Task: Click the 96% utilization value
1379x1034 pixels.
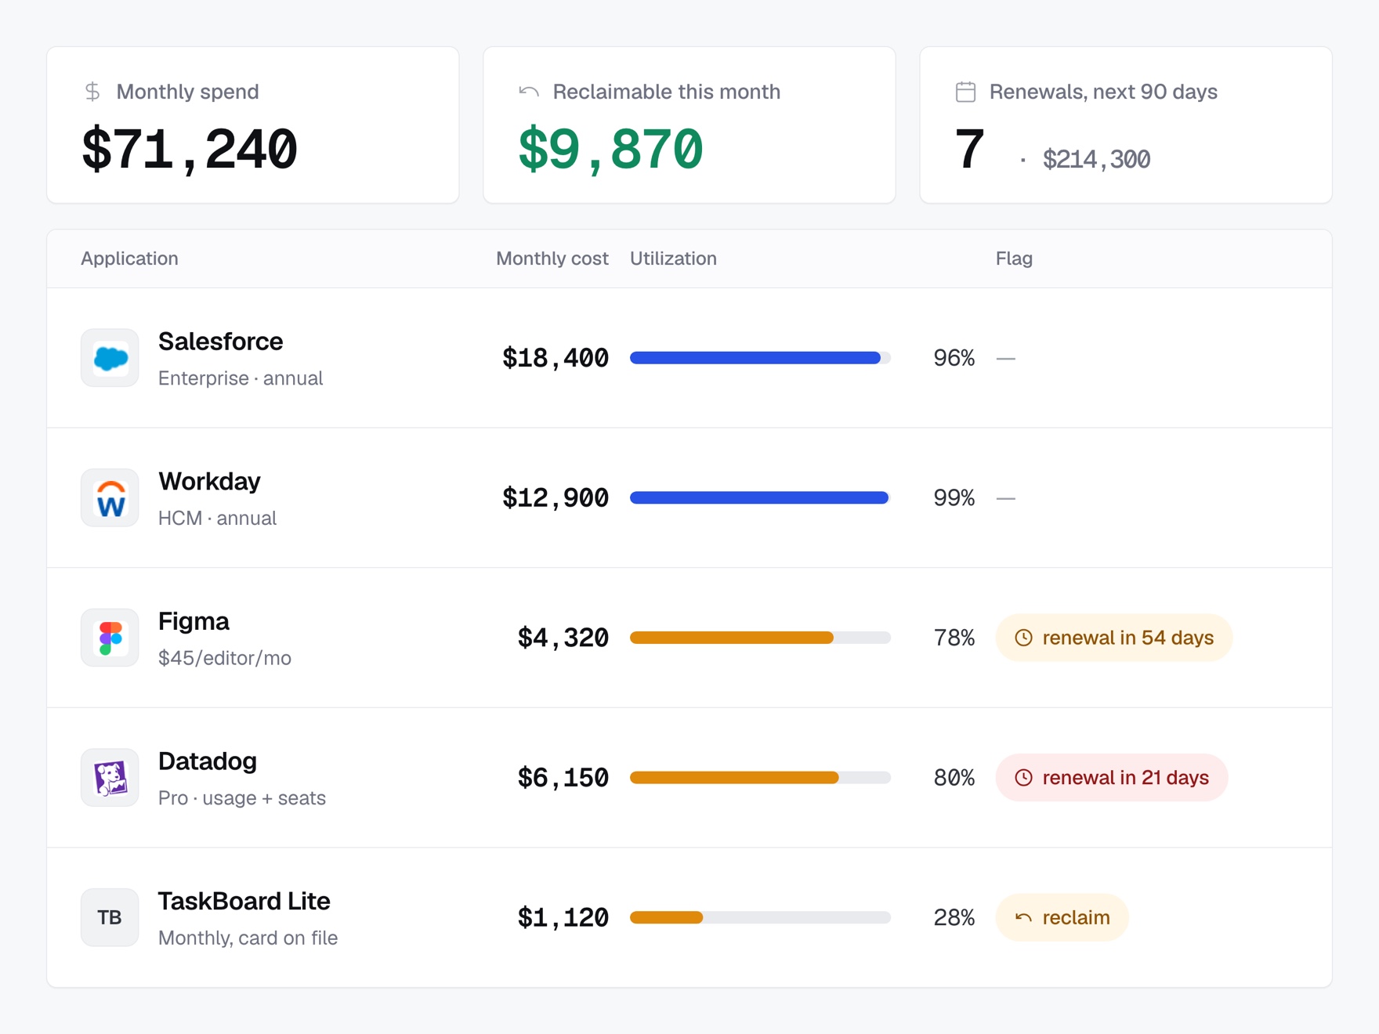Action: tap(954, 358)
